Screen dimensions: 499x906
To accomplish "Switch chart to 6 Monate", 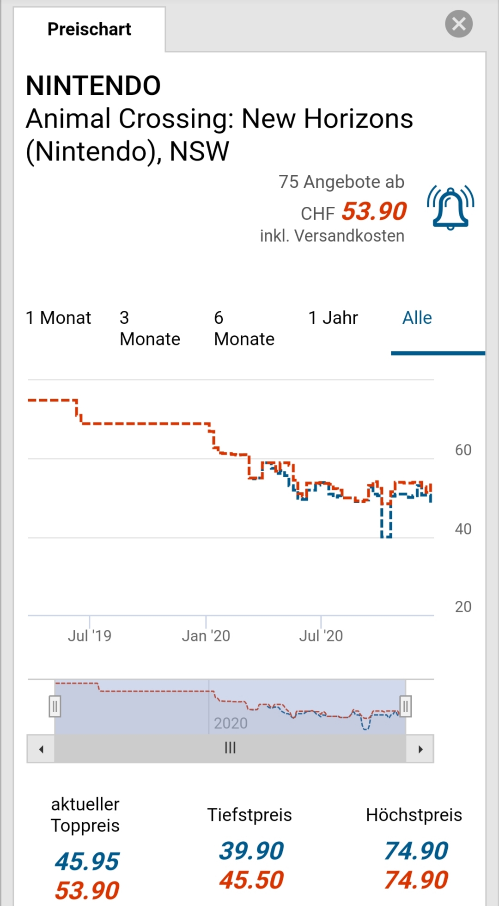I will click(244, 328).
